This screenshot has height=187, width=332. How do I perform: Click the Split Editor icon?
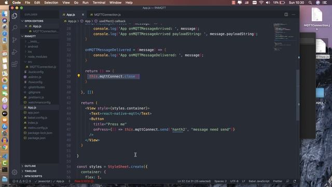(286, 15)
